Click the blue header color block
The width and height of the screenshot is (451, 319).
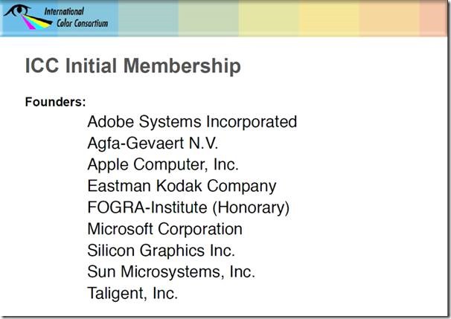click(x=59, y=18)
